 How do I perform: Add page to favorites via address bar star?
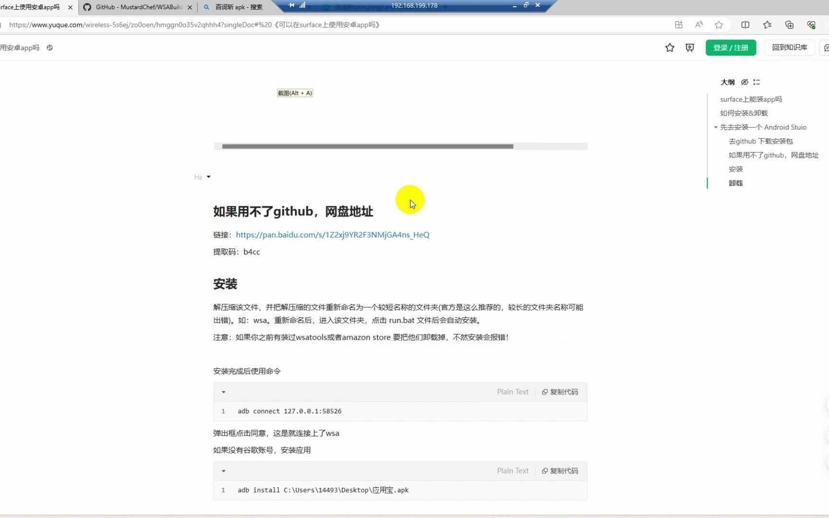[719, 25]
